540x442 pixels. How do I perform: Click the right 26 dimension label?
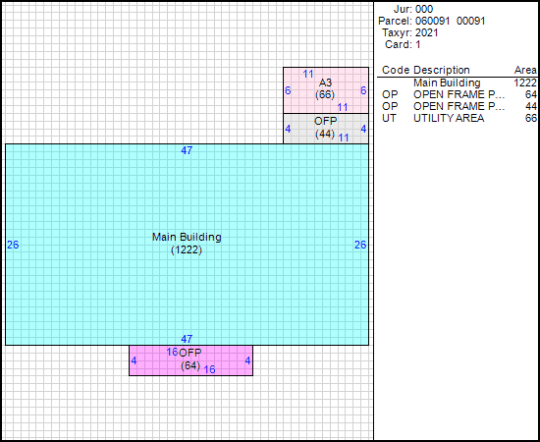(360, 245)
